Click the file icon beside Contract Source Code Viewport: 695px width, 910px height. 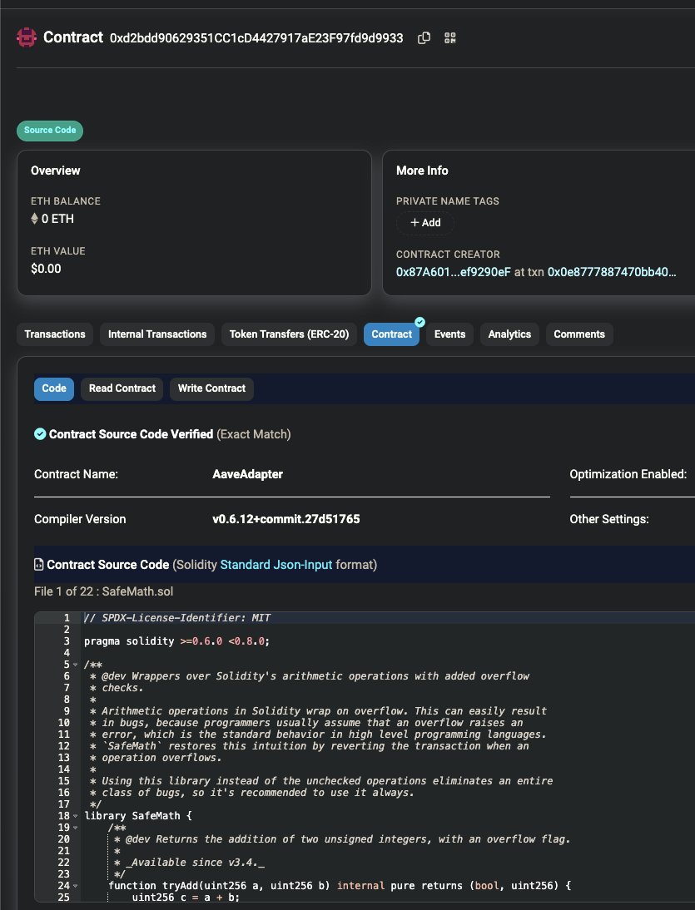[39, 565]
